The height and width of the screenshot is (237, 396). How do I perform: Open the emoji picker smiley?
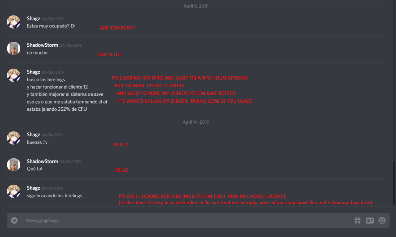pos(382,221)
